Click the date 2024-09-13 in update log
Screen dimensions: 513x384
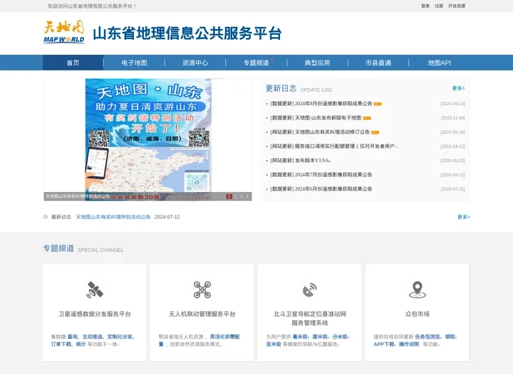[453, 104]
